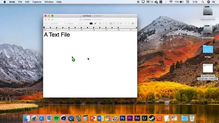Open the Trash in the Dock
Viewport: 219px width, 123px height.
pyautogui.click(x=192, y=118)
